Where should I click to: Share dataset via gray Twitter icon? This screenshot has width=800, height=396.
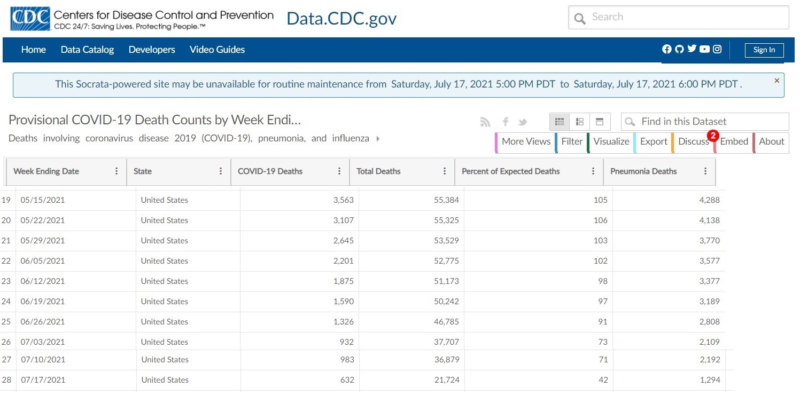523,122
